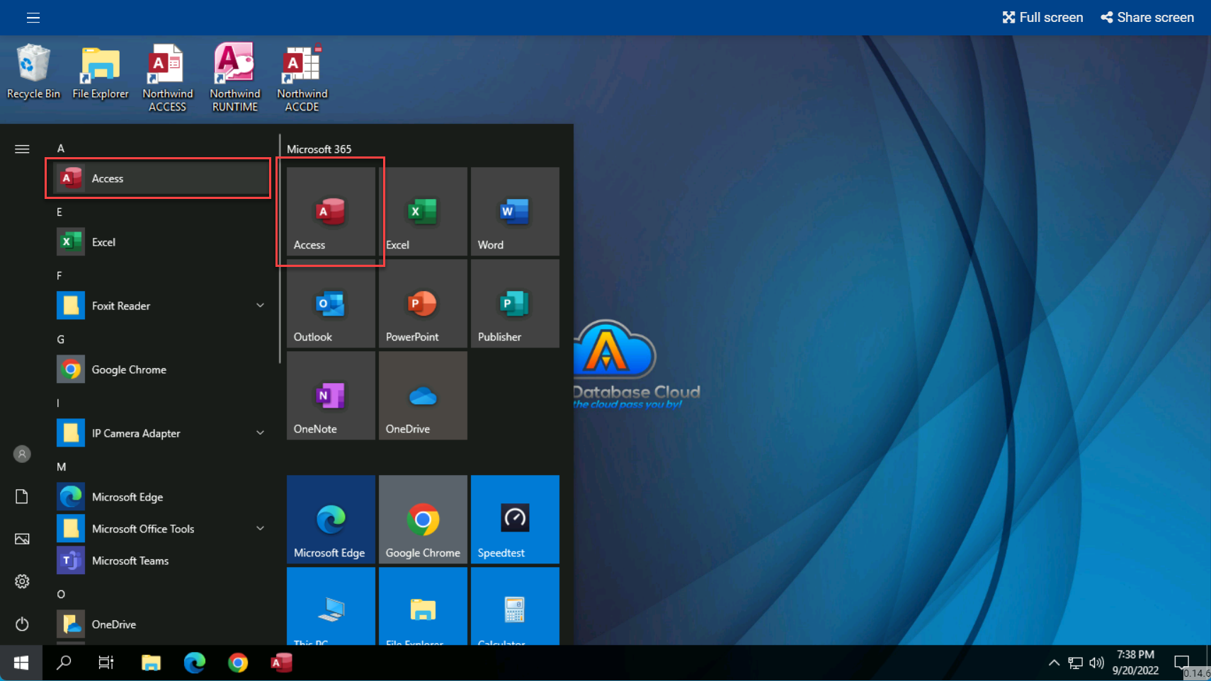Screen dimensions: 1211x681
Task: Open the OneNote tile
Action: point(331,396)
